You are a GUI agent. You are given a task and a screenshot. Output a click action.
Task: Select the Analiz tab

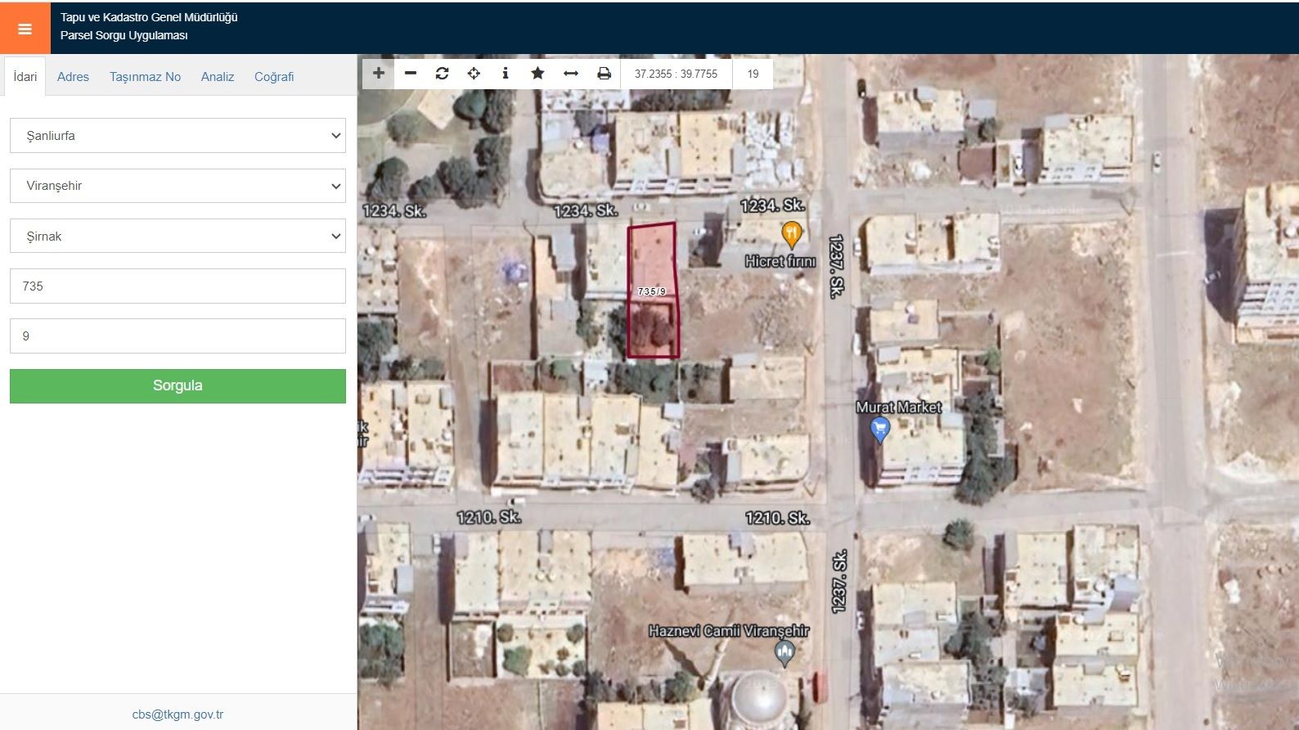point(218,77)
